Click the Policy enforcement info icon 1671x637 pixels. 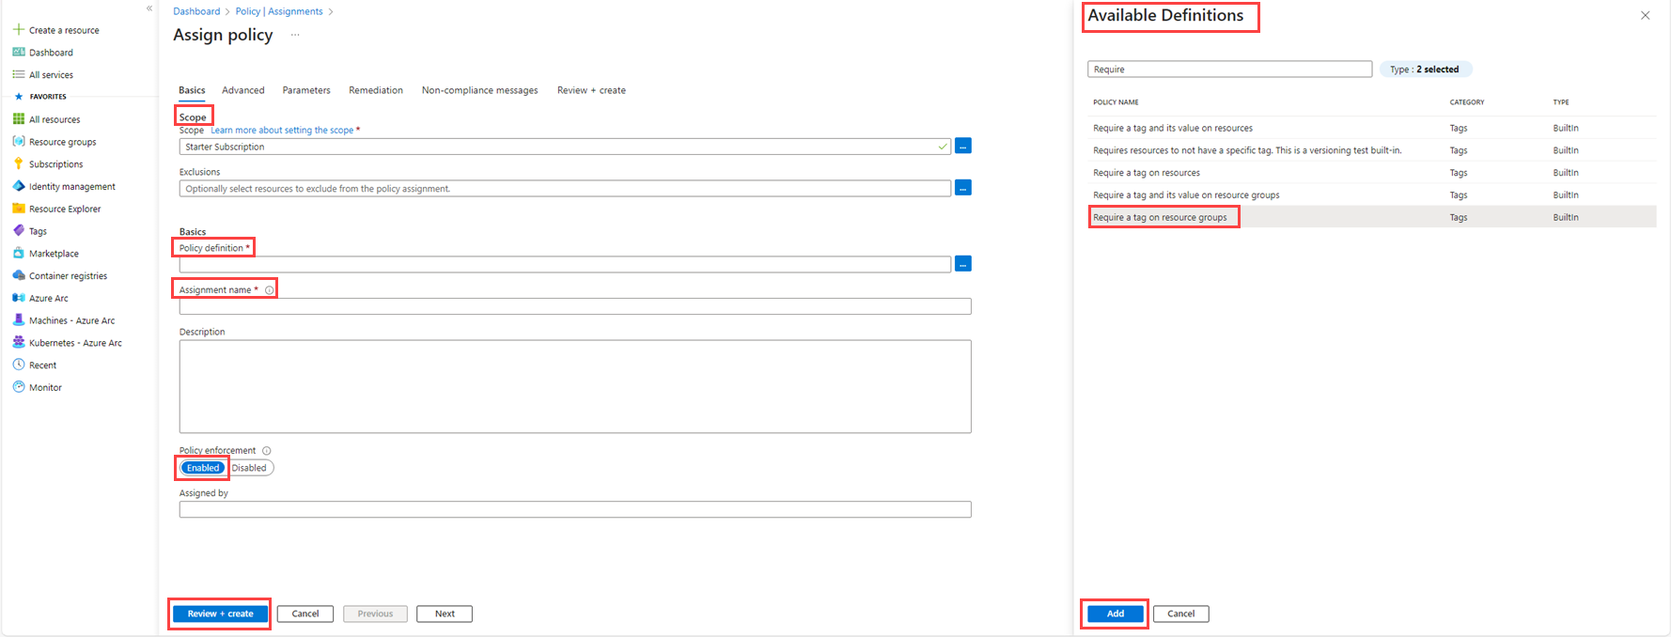point(267,451)
